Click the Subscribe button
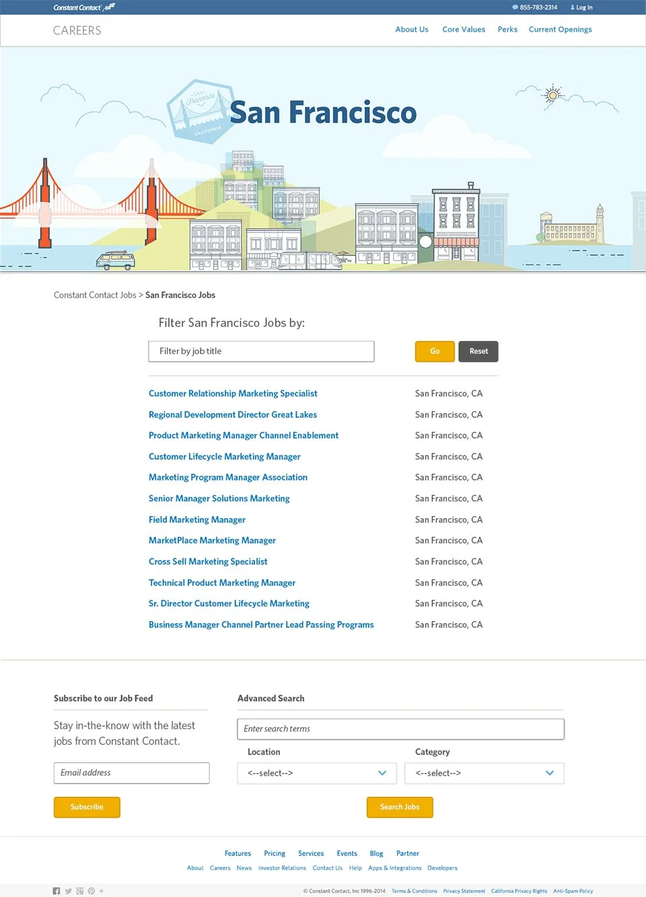Screen dimensions: 646x897 pos(87,807)
